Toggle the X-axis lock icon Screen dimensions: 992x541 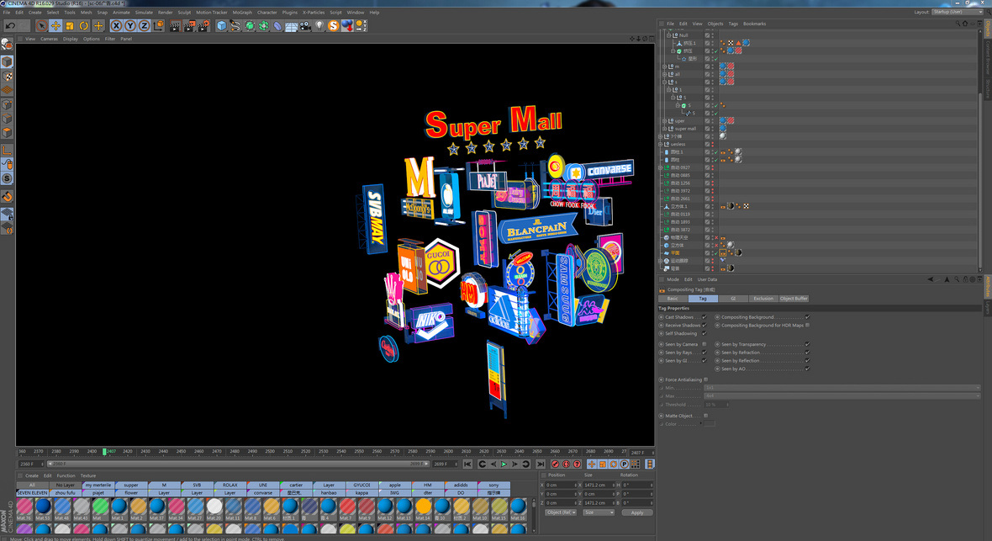117,26
